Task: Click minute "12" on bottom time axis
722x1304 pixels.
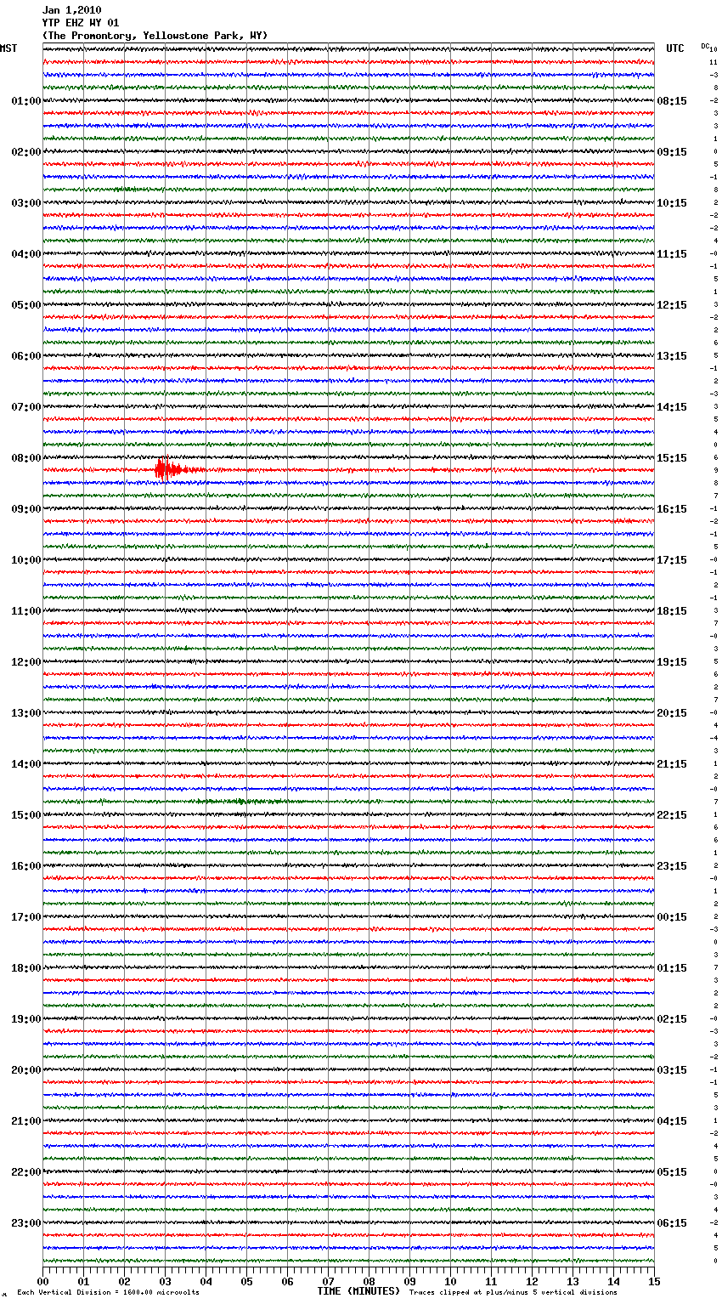Action: click(532, 1280)
